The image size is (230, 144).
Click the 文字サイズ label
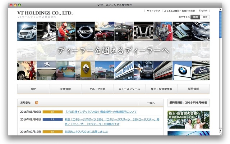pos(184,17)
